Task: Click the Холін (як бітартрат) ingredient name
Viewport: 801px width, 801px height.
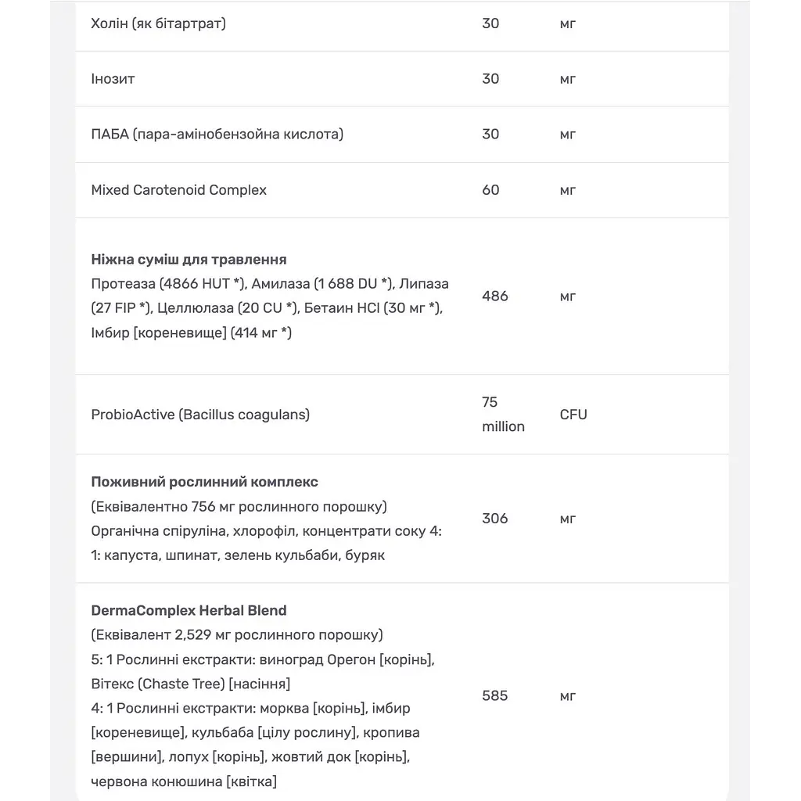Action: point(158,23)
